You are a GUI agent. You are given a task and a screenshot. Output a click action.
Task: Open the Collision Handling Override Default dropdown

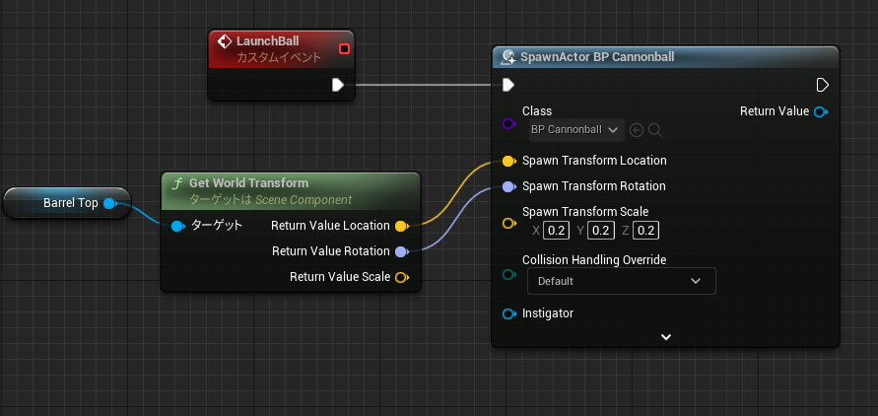622,281
